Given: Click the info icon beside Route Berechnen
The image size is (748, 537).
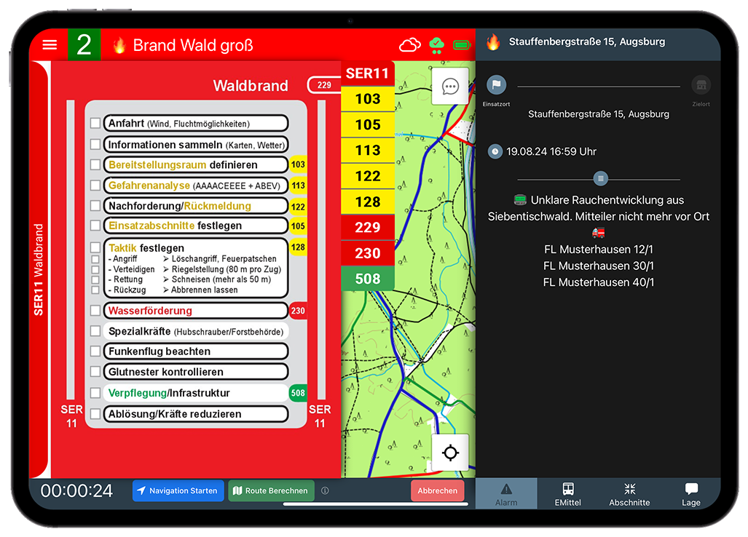Looking at the screenshot, I should click(325, 491).
